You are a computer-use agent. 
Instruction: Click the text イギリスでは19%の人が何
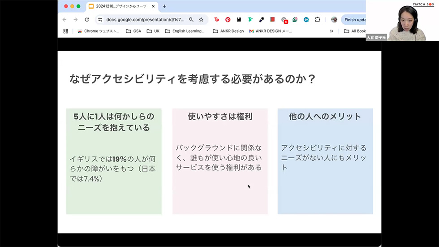[112, 159]
